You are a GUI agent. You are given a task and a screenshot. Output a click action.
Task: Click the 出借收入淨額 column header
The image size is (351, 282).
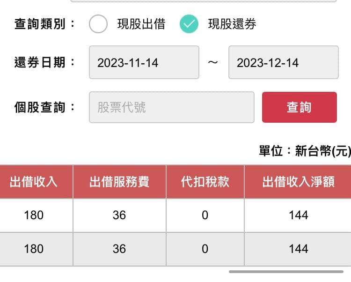pyautogui.click(x=298, y=182)
